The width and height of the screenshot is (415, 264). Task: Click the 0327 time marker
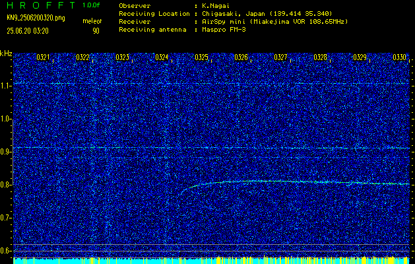280,57
